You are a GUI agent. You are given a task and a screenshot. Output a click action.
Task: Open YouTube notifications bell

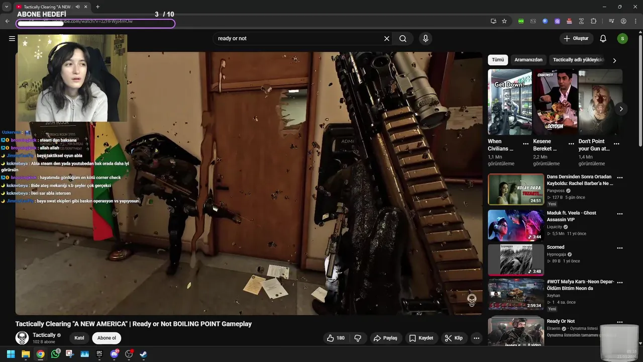[603, 38]
